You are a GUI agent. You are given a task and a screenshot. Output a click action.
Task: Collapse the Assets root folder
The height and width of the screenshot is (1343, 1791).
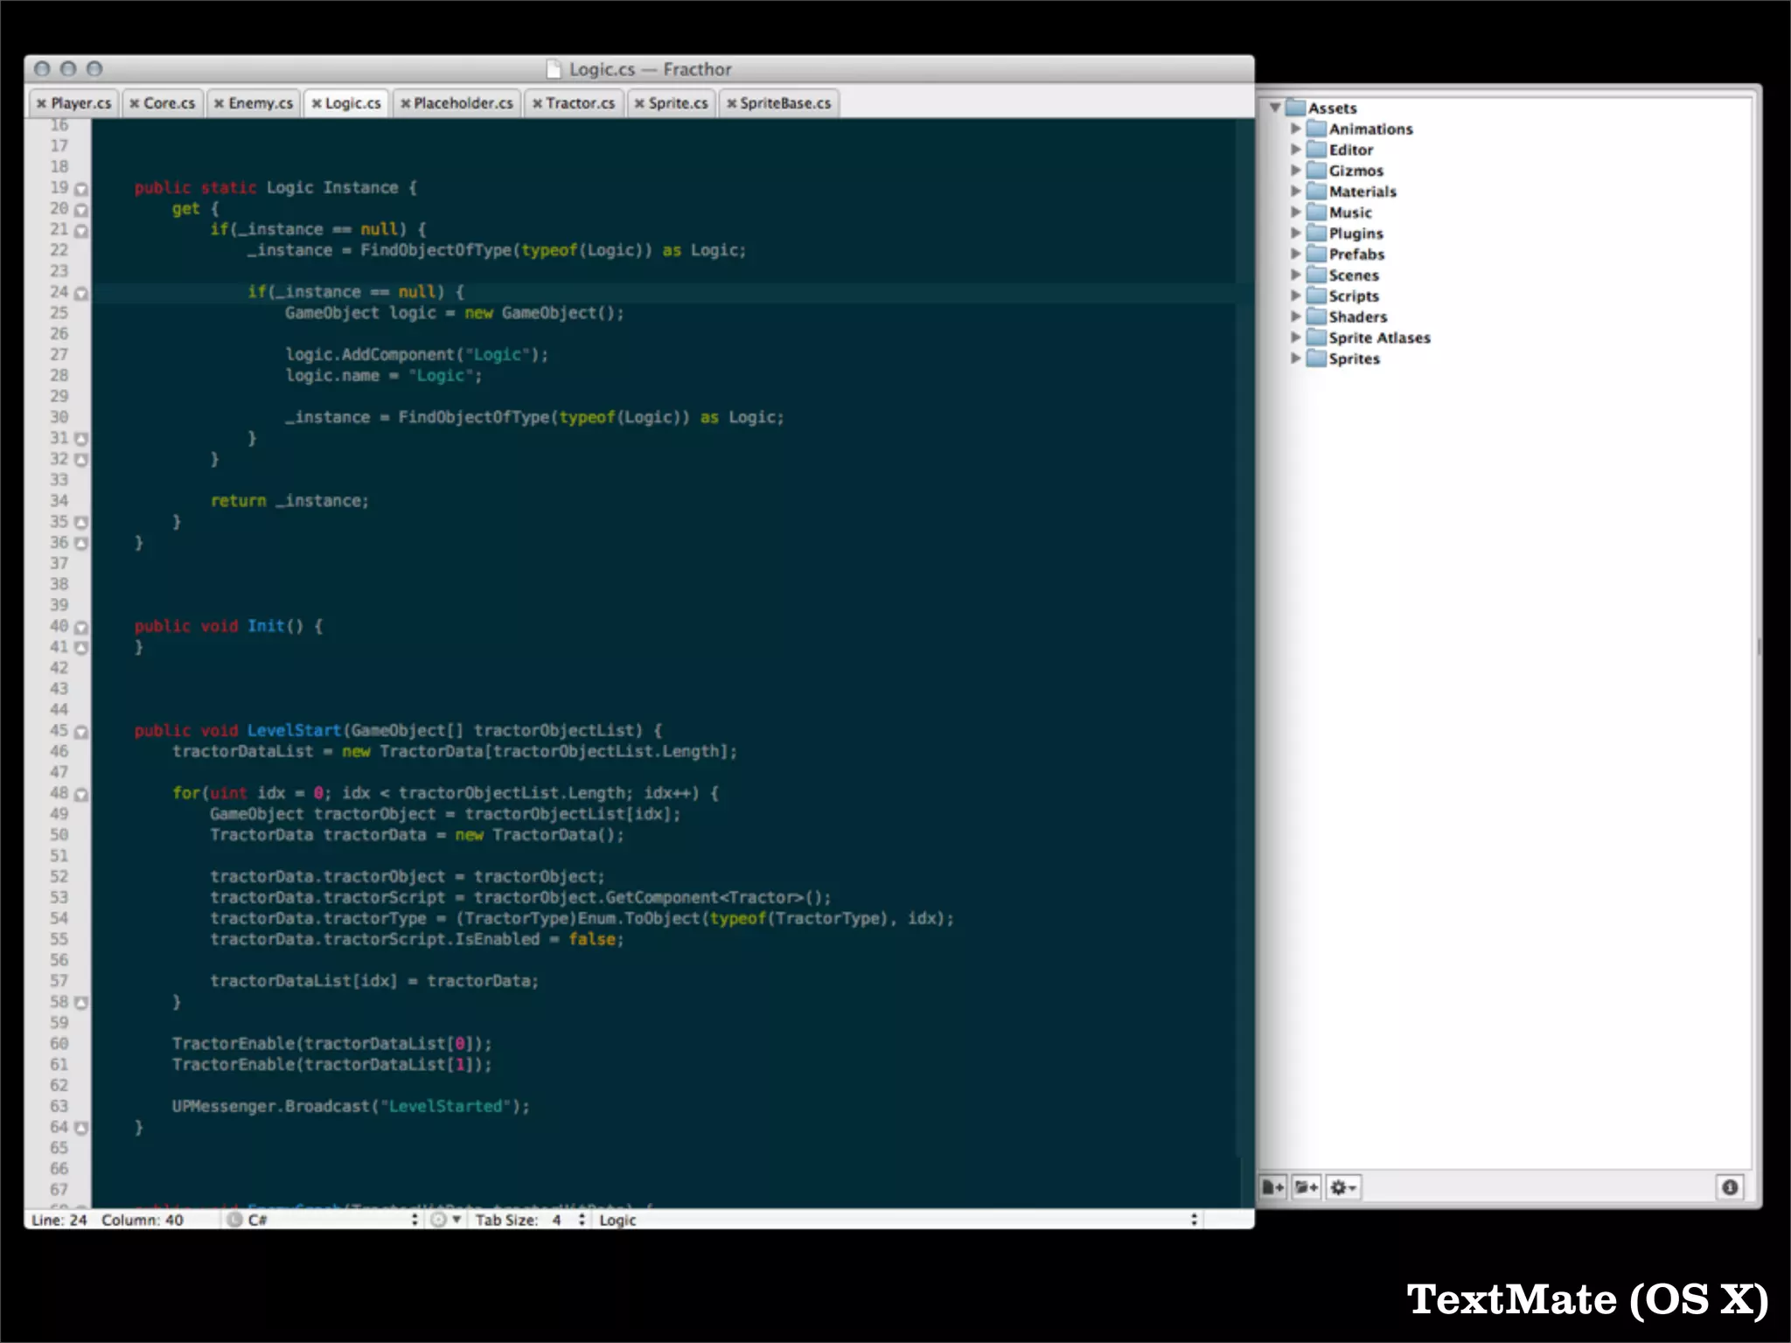(x=1275, y=108)
